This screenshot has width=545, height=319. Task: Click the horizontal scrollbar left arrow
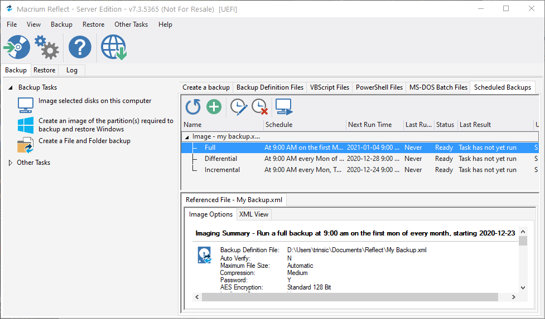pyautogui.click(x=197, y=297)
